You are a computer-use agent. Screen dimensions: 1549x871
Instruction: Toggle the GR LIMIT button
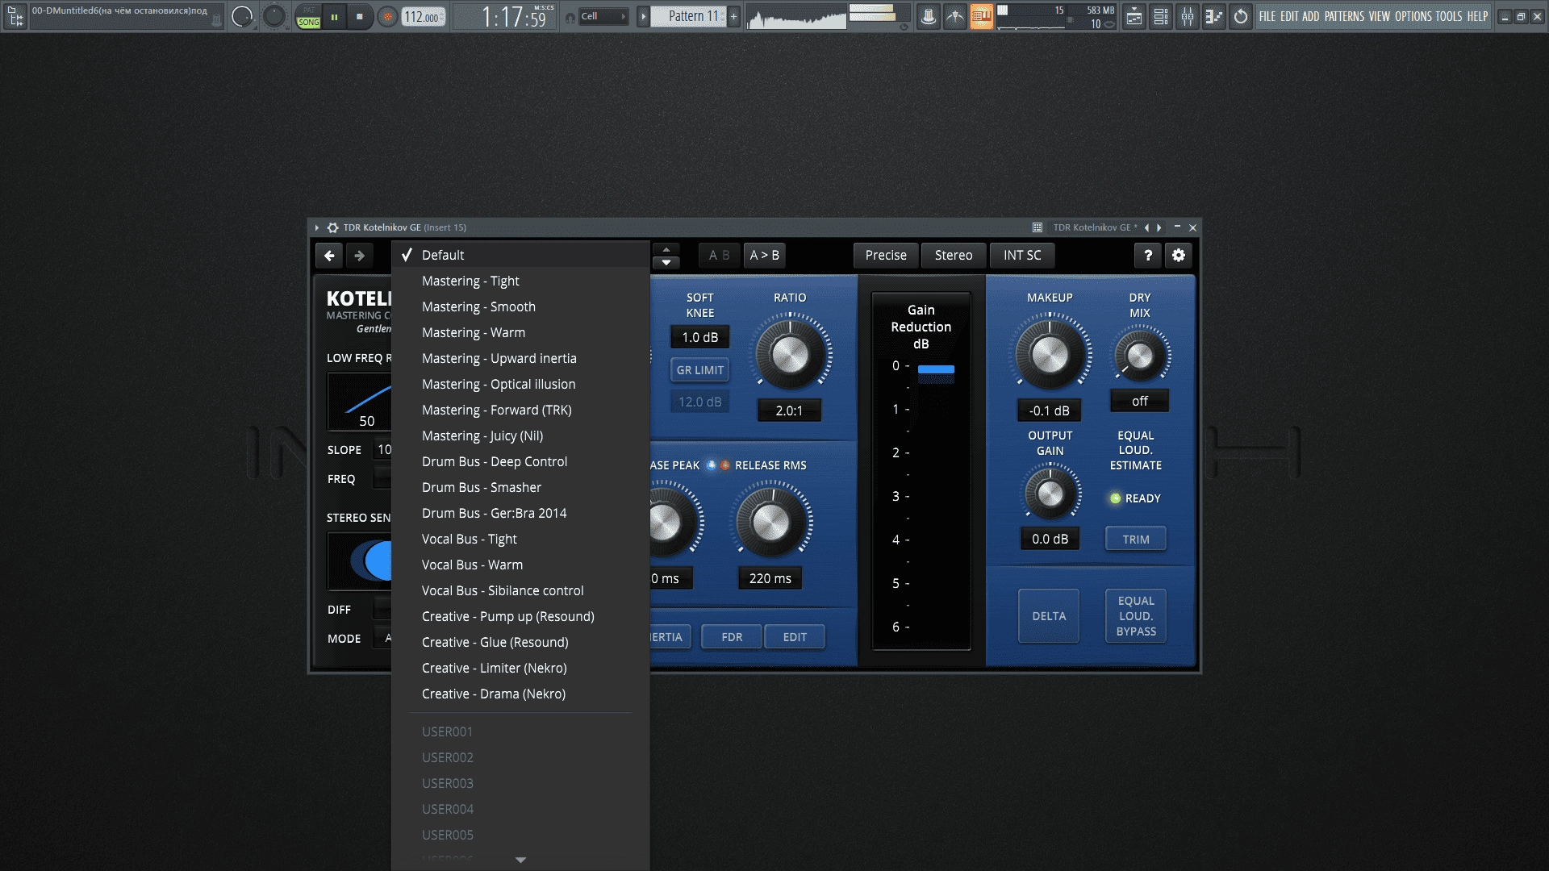pos(699,370)
